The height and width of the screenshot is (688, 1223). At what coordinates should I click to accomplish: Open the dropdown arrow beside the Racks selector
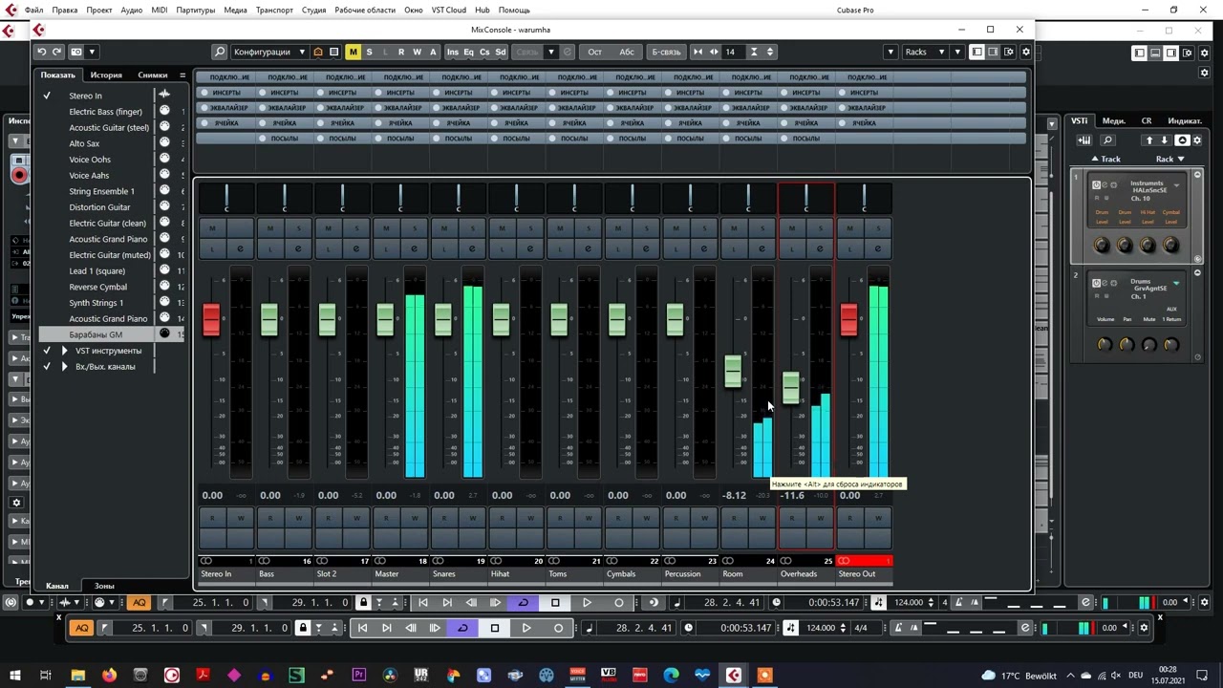pos(956,52)
